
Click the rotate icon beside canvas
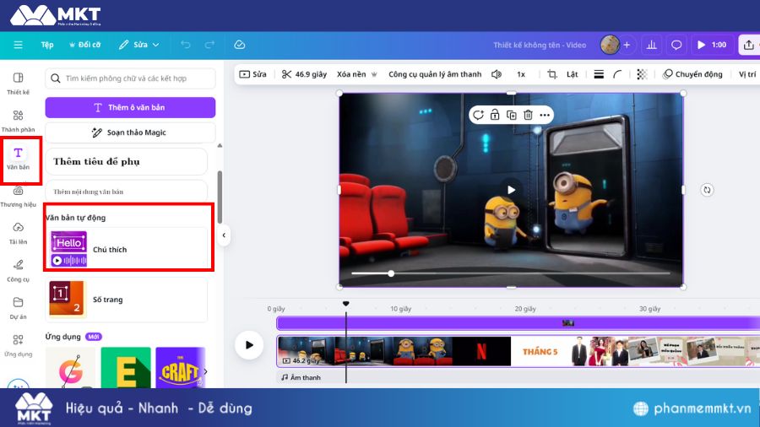click(707, 190)
